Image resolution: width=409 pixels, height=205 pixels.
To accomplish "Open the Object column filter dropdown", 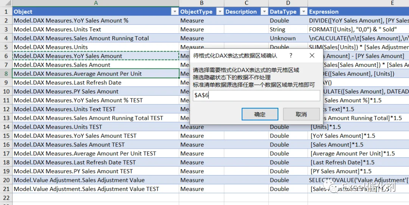I will pyautogui.click(x=175, y=12).
